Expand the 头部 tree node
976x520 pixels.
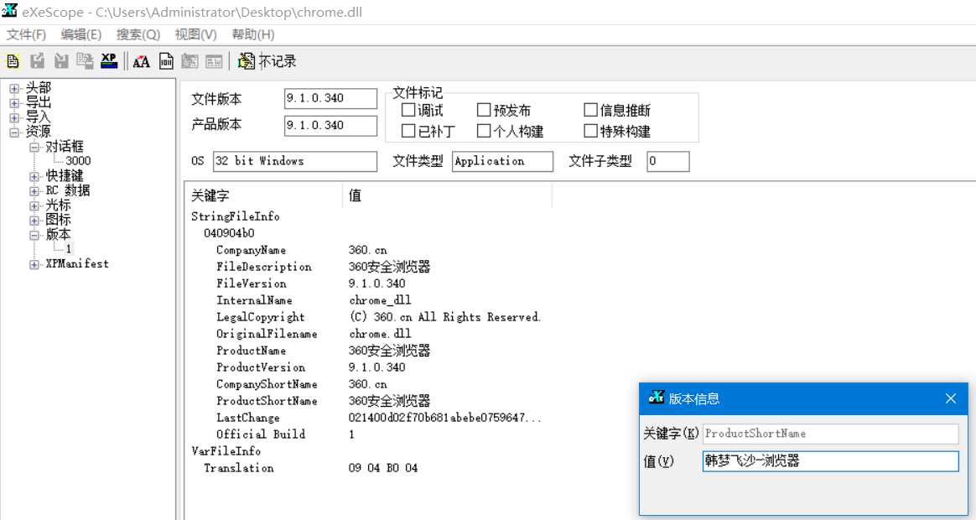[x=14, y=88]
